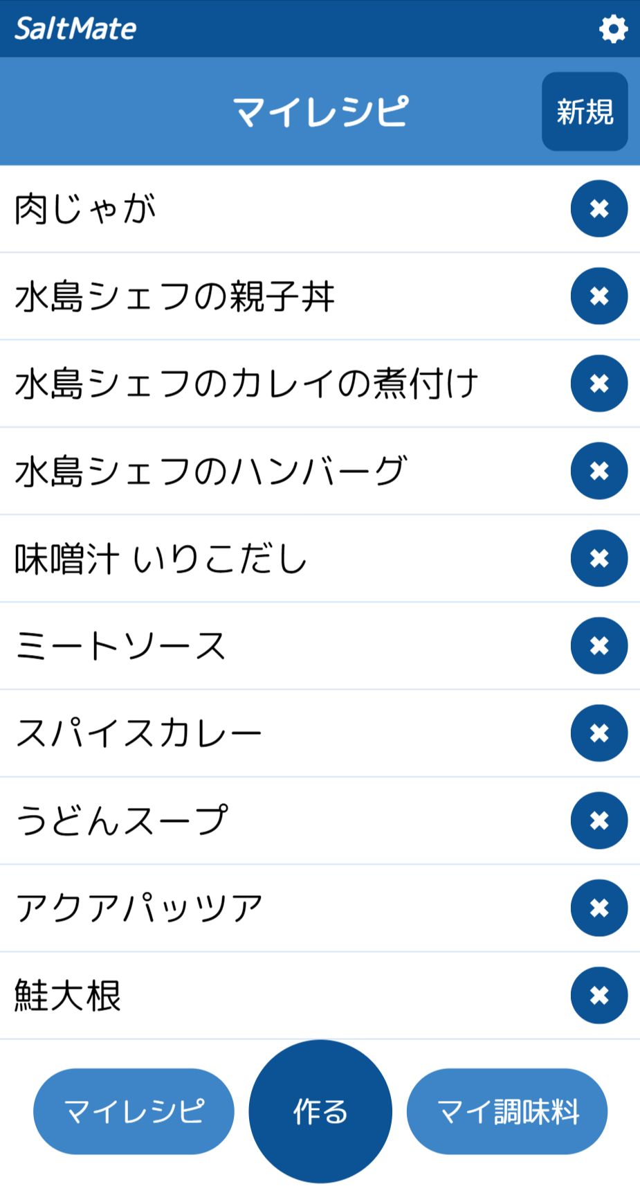
Task: Remove the ミートソース recipe
Action: [599, 646]
